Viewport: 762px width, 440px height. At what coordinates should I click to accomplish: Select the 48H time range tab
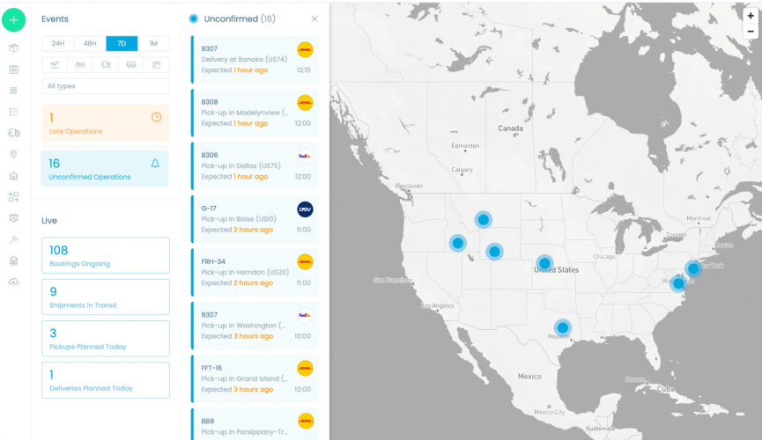[x=90, y=43]
